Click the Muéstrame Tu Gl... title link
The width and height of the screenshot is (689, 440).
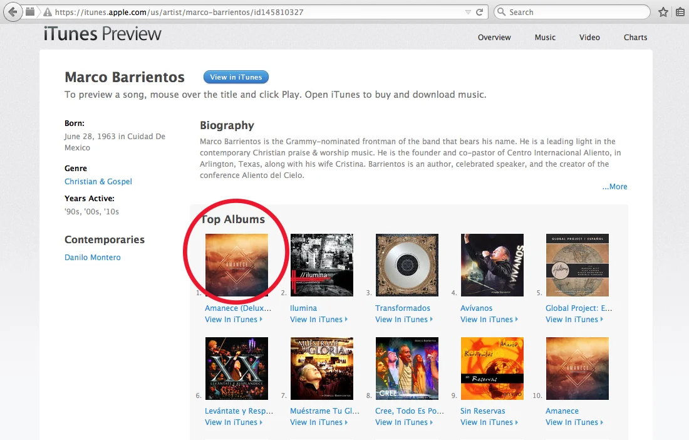[x=324, y=411]
